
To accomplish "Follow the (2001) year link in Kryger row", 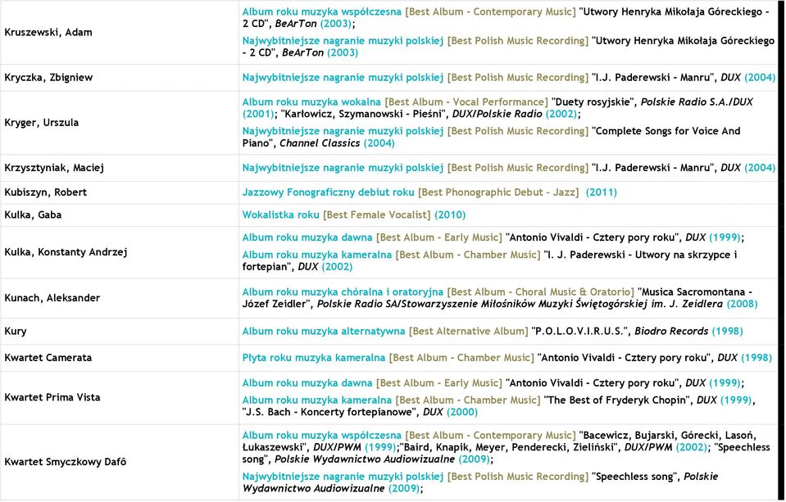I will [x=258, y=114].
